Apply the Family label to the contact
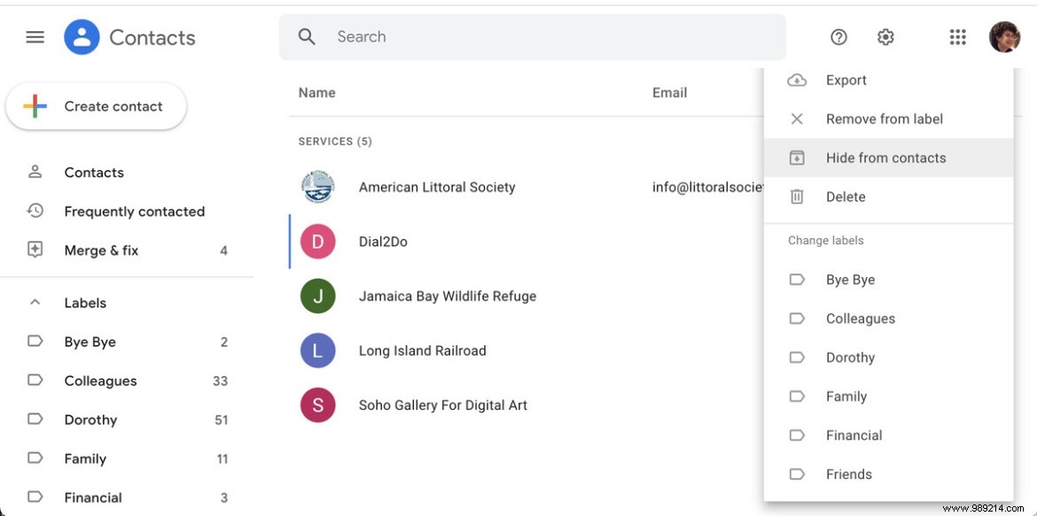The width and height of the screenshot is (1037, 516). coord(846,396)
